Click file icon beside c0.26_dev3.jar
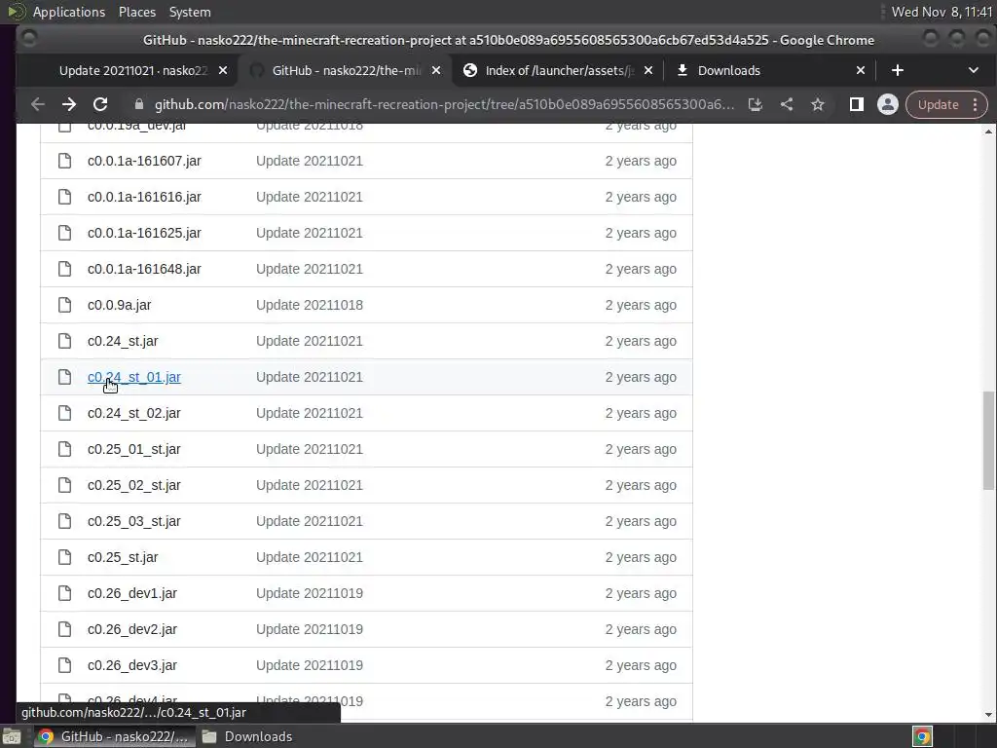 (65, 665)
